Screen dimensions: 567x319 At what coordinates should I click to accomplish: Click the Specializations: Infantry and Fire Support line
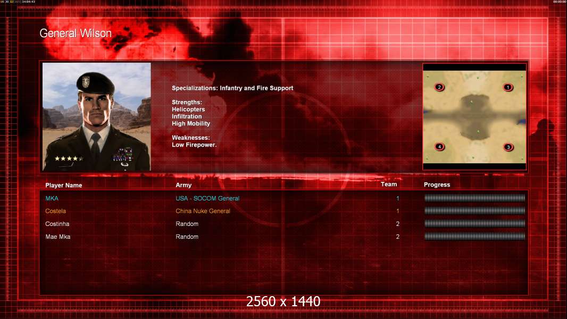click(x=232, y=88)
